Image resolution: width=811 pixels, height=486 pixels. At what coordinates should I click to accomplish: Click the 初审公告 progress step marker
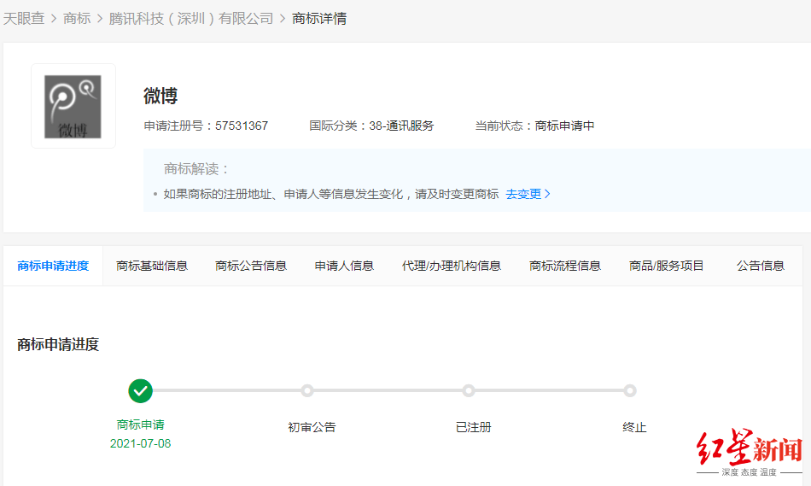click(307, 391)
